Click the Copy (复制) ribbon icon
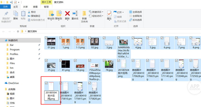The height and width of the screenshot is (107, 201). [x=16, y=13]
